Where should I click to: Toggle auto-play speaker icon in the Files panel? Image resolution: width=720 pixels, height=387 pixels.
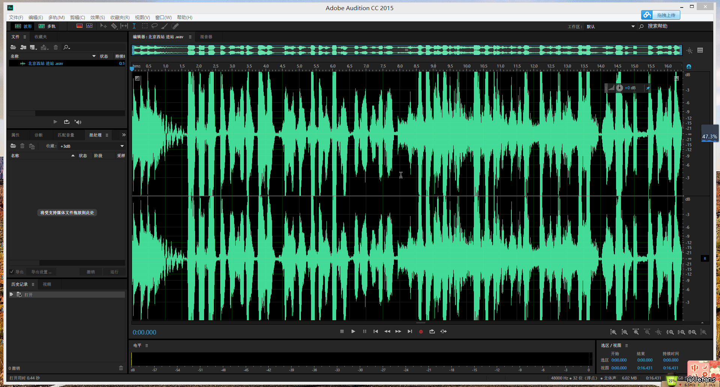click(78, 122)
